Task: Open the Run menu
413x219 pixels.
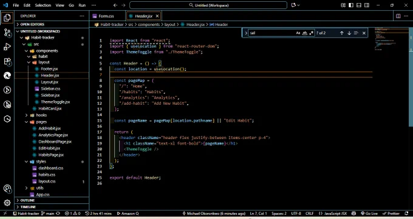Action: [82, 5]
